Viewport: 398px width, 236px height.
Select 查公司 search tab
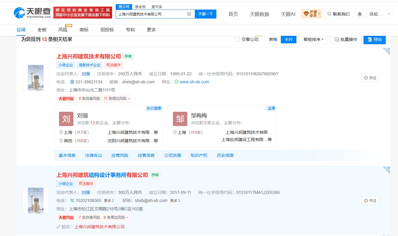click(124, 7)
